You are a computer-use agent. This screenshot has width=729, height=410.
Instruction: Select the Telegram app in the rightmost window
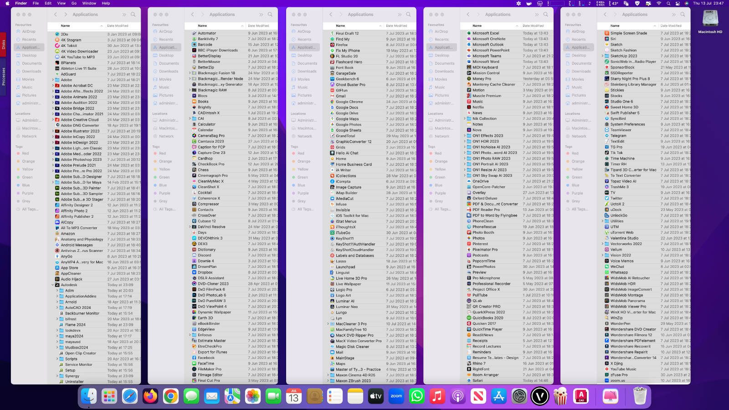click(x=618, y=136)
